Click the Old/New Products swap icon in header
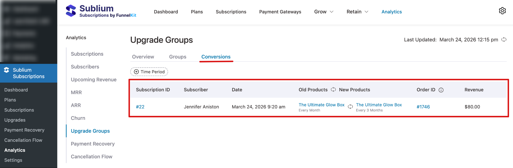The image size is (513, 168). 333,89
